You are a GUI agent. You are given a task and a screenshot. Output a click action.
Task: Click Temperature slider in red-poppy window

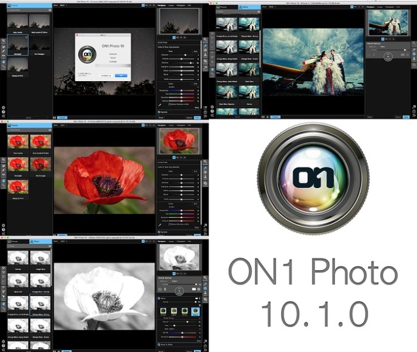182,211
